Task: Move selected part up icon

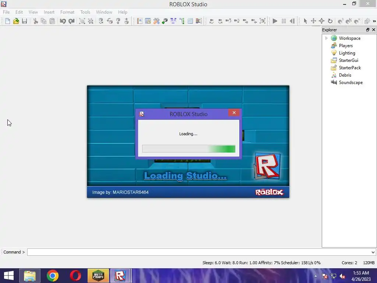Action: click(x=118, y=21)
